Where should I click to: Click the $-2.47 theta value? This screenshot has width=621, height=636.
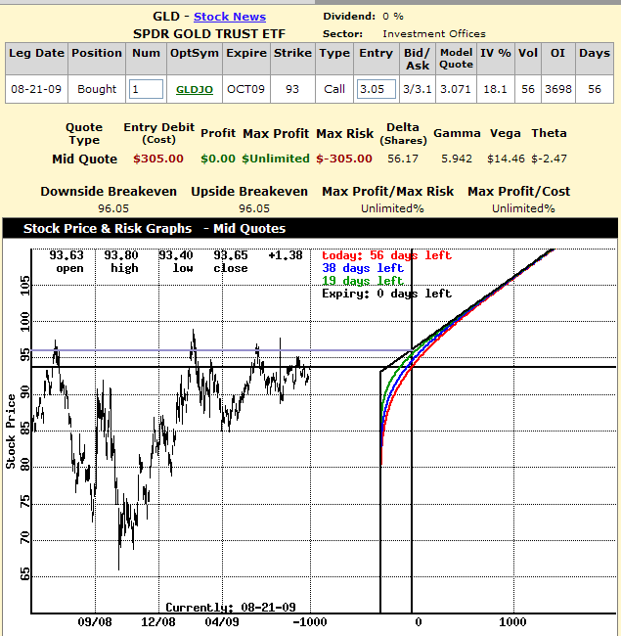[549, 159]
